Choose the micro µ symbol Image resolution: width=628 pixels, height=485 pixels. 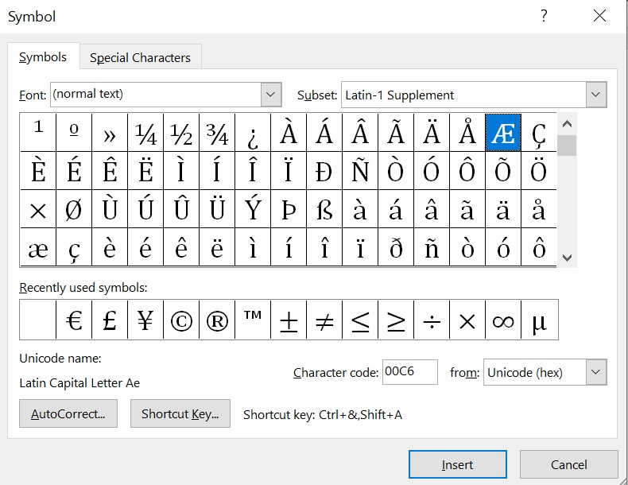539,320
